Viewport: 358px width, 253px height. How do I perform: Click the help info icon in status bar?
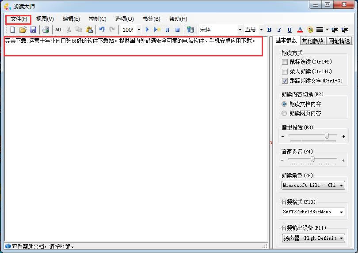coord(8,246)
